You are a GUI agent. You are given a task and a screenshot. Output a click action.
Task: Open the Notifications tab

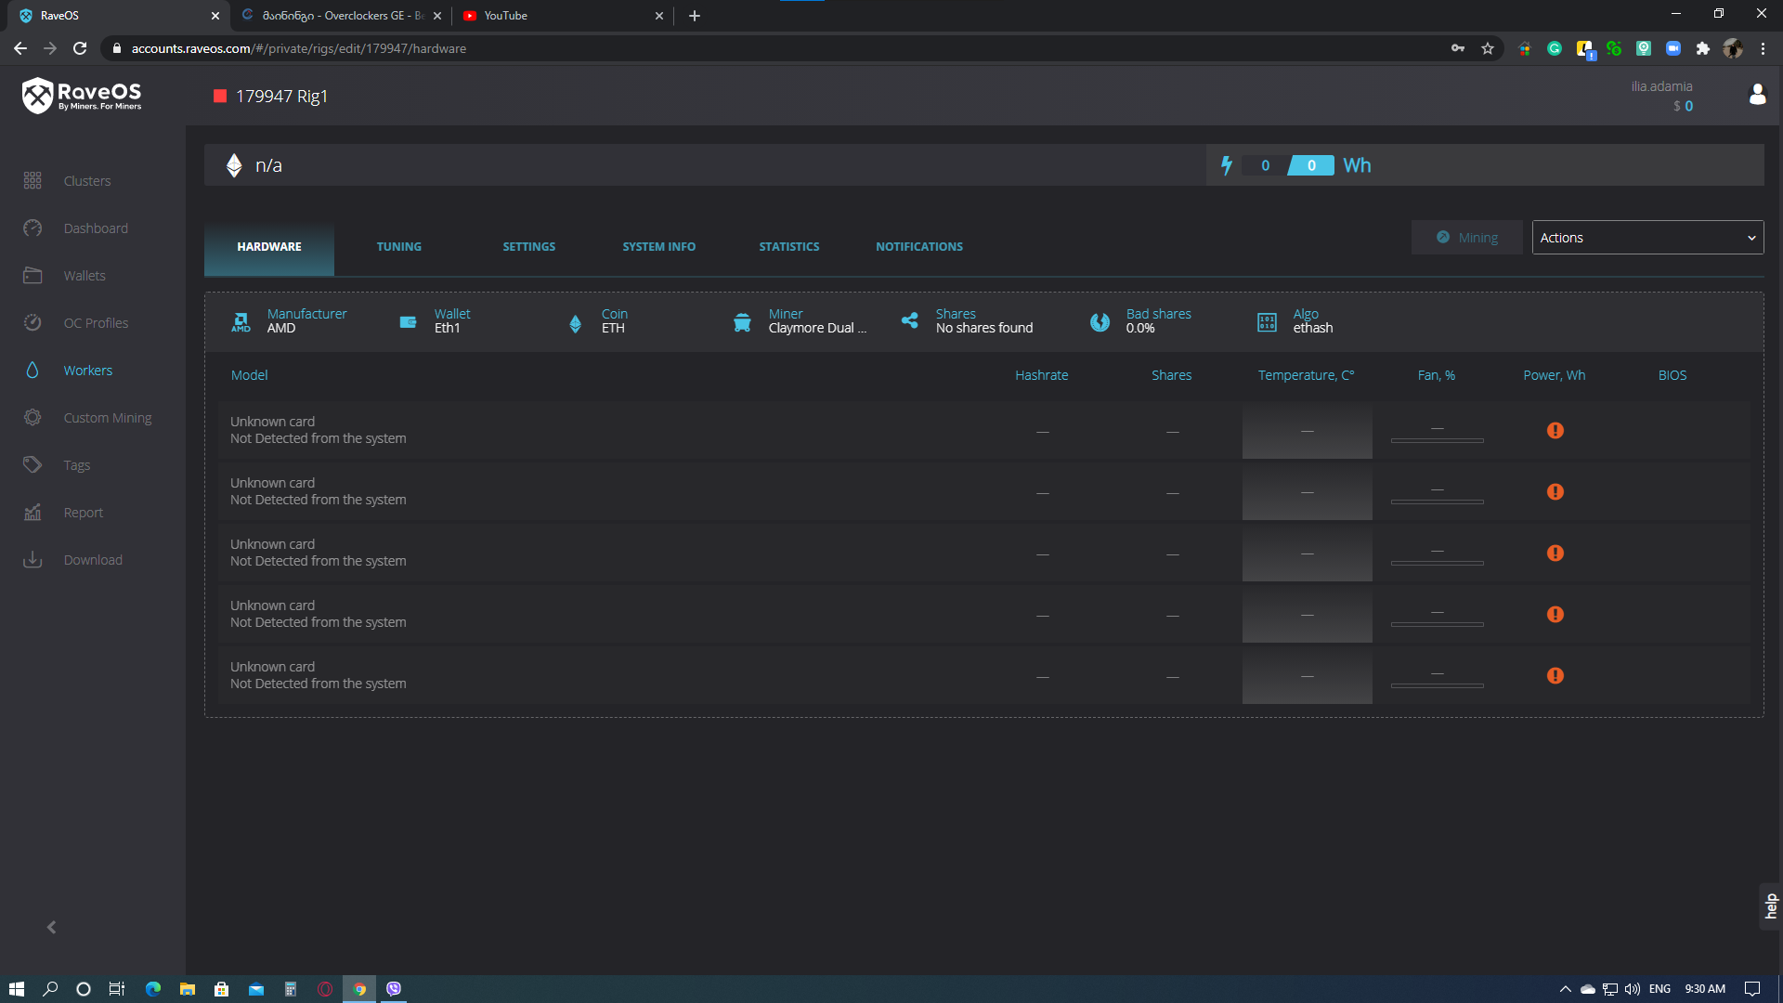[919, 247]
